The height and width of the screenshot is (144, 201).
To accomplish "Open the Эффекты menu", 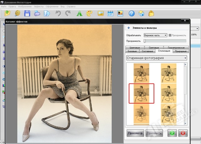I will pyautogui.click(x=39, y=6).
